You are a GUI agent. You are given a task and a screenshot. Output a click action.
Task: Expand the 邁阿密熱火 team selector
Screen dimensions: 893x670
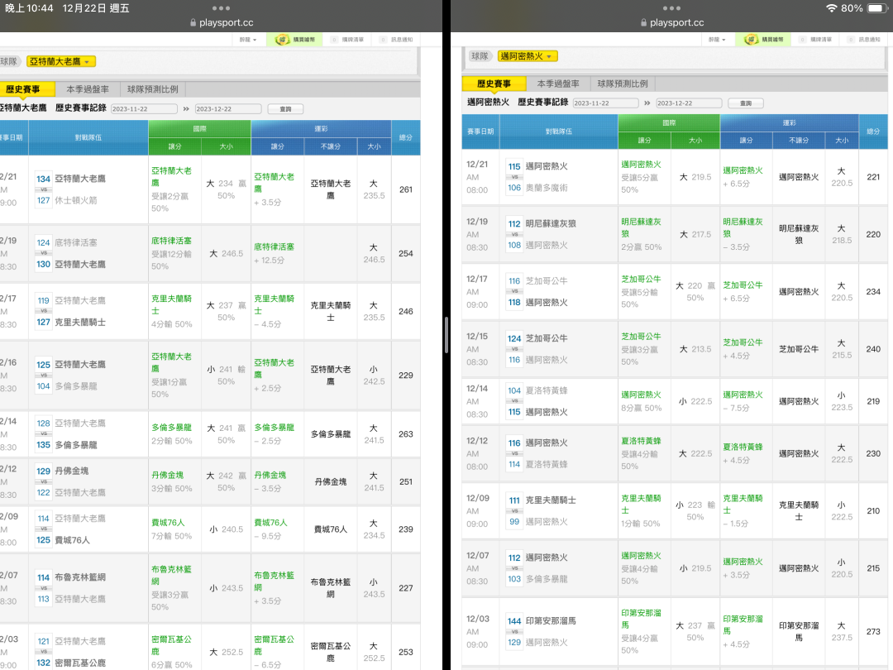pos(528,56)
